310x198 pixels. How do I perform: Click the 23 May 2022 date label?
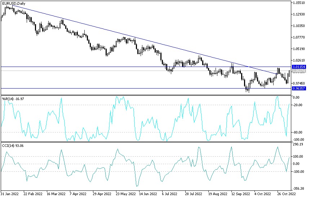(x=126, y=194)
